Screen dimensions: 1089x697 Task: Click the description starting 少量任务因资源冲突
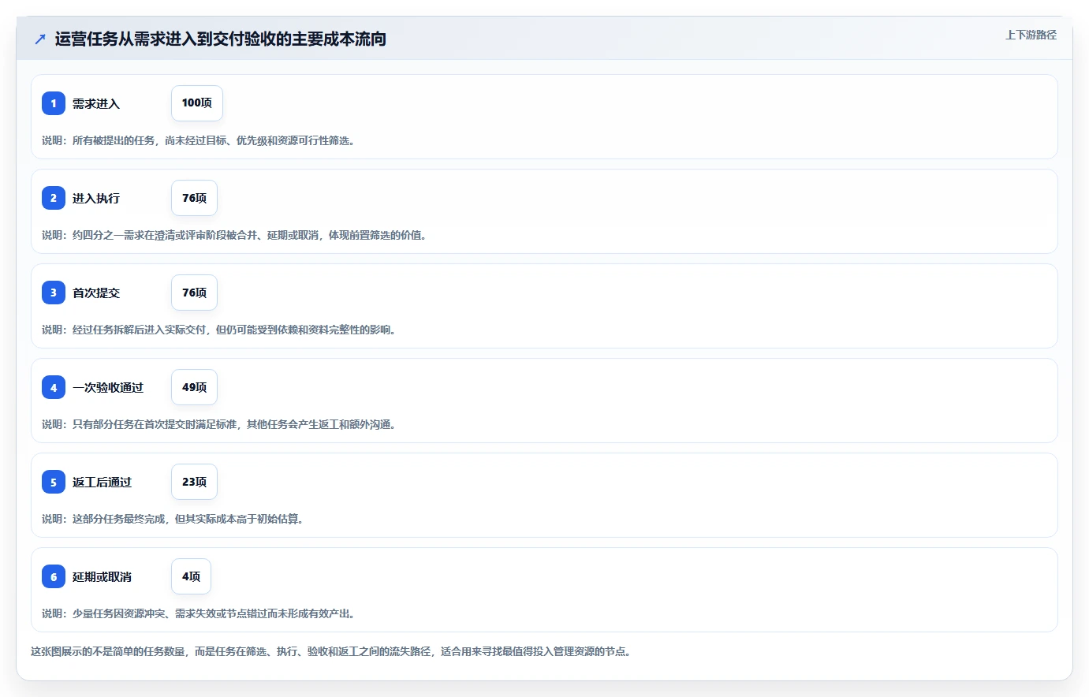(199, 613)
